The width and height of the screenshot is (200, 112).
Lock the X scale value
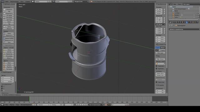pyautogui.click(x=164, y=29)
